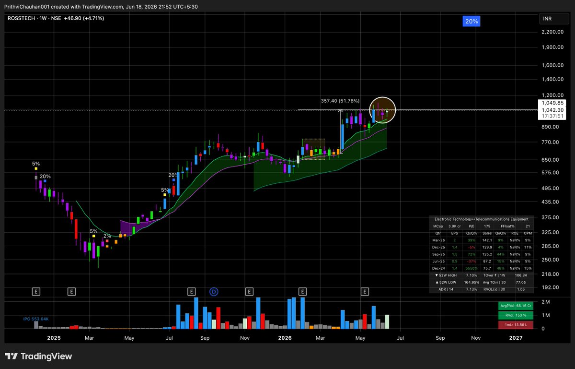Click the 17:37:51 bar countdown timer
This screenshot has width=575, height=369.
[x=552, y=116]
